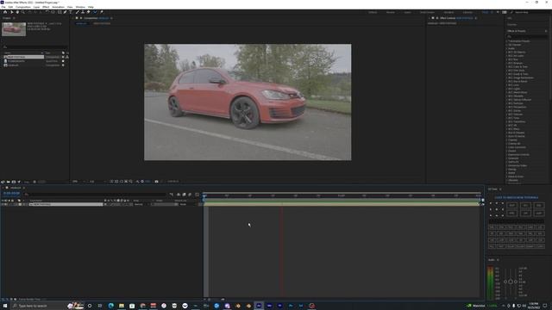Click the Effects & Presets search field
552x310 pixels.
click(526, 36)
